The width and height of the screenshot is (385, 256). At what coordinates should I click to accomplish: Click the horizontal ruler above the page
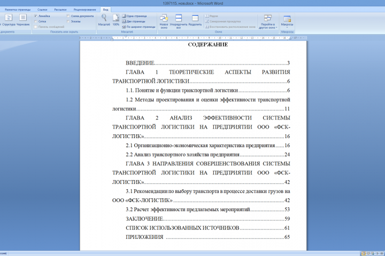tap(193, 38)
